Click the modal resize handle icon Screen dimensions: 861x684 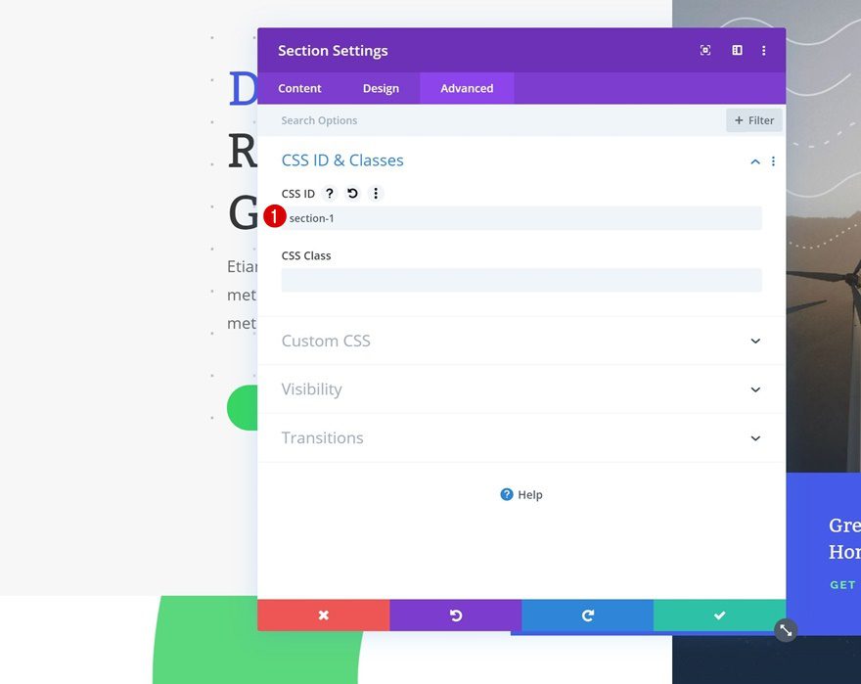(786, 630)
